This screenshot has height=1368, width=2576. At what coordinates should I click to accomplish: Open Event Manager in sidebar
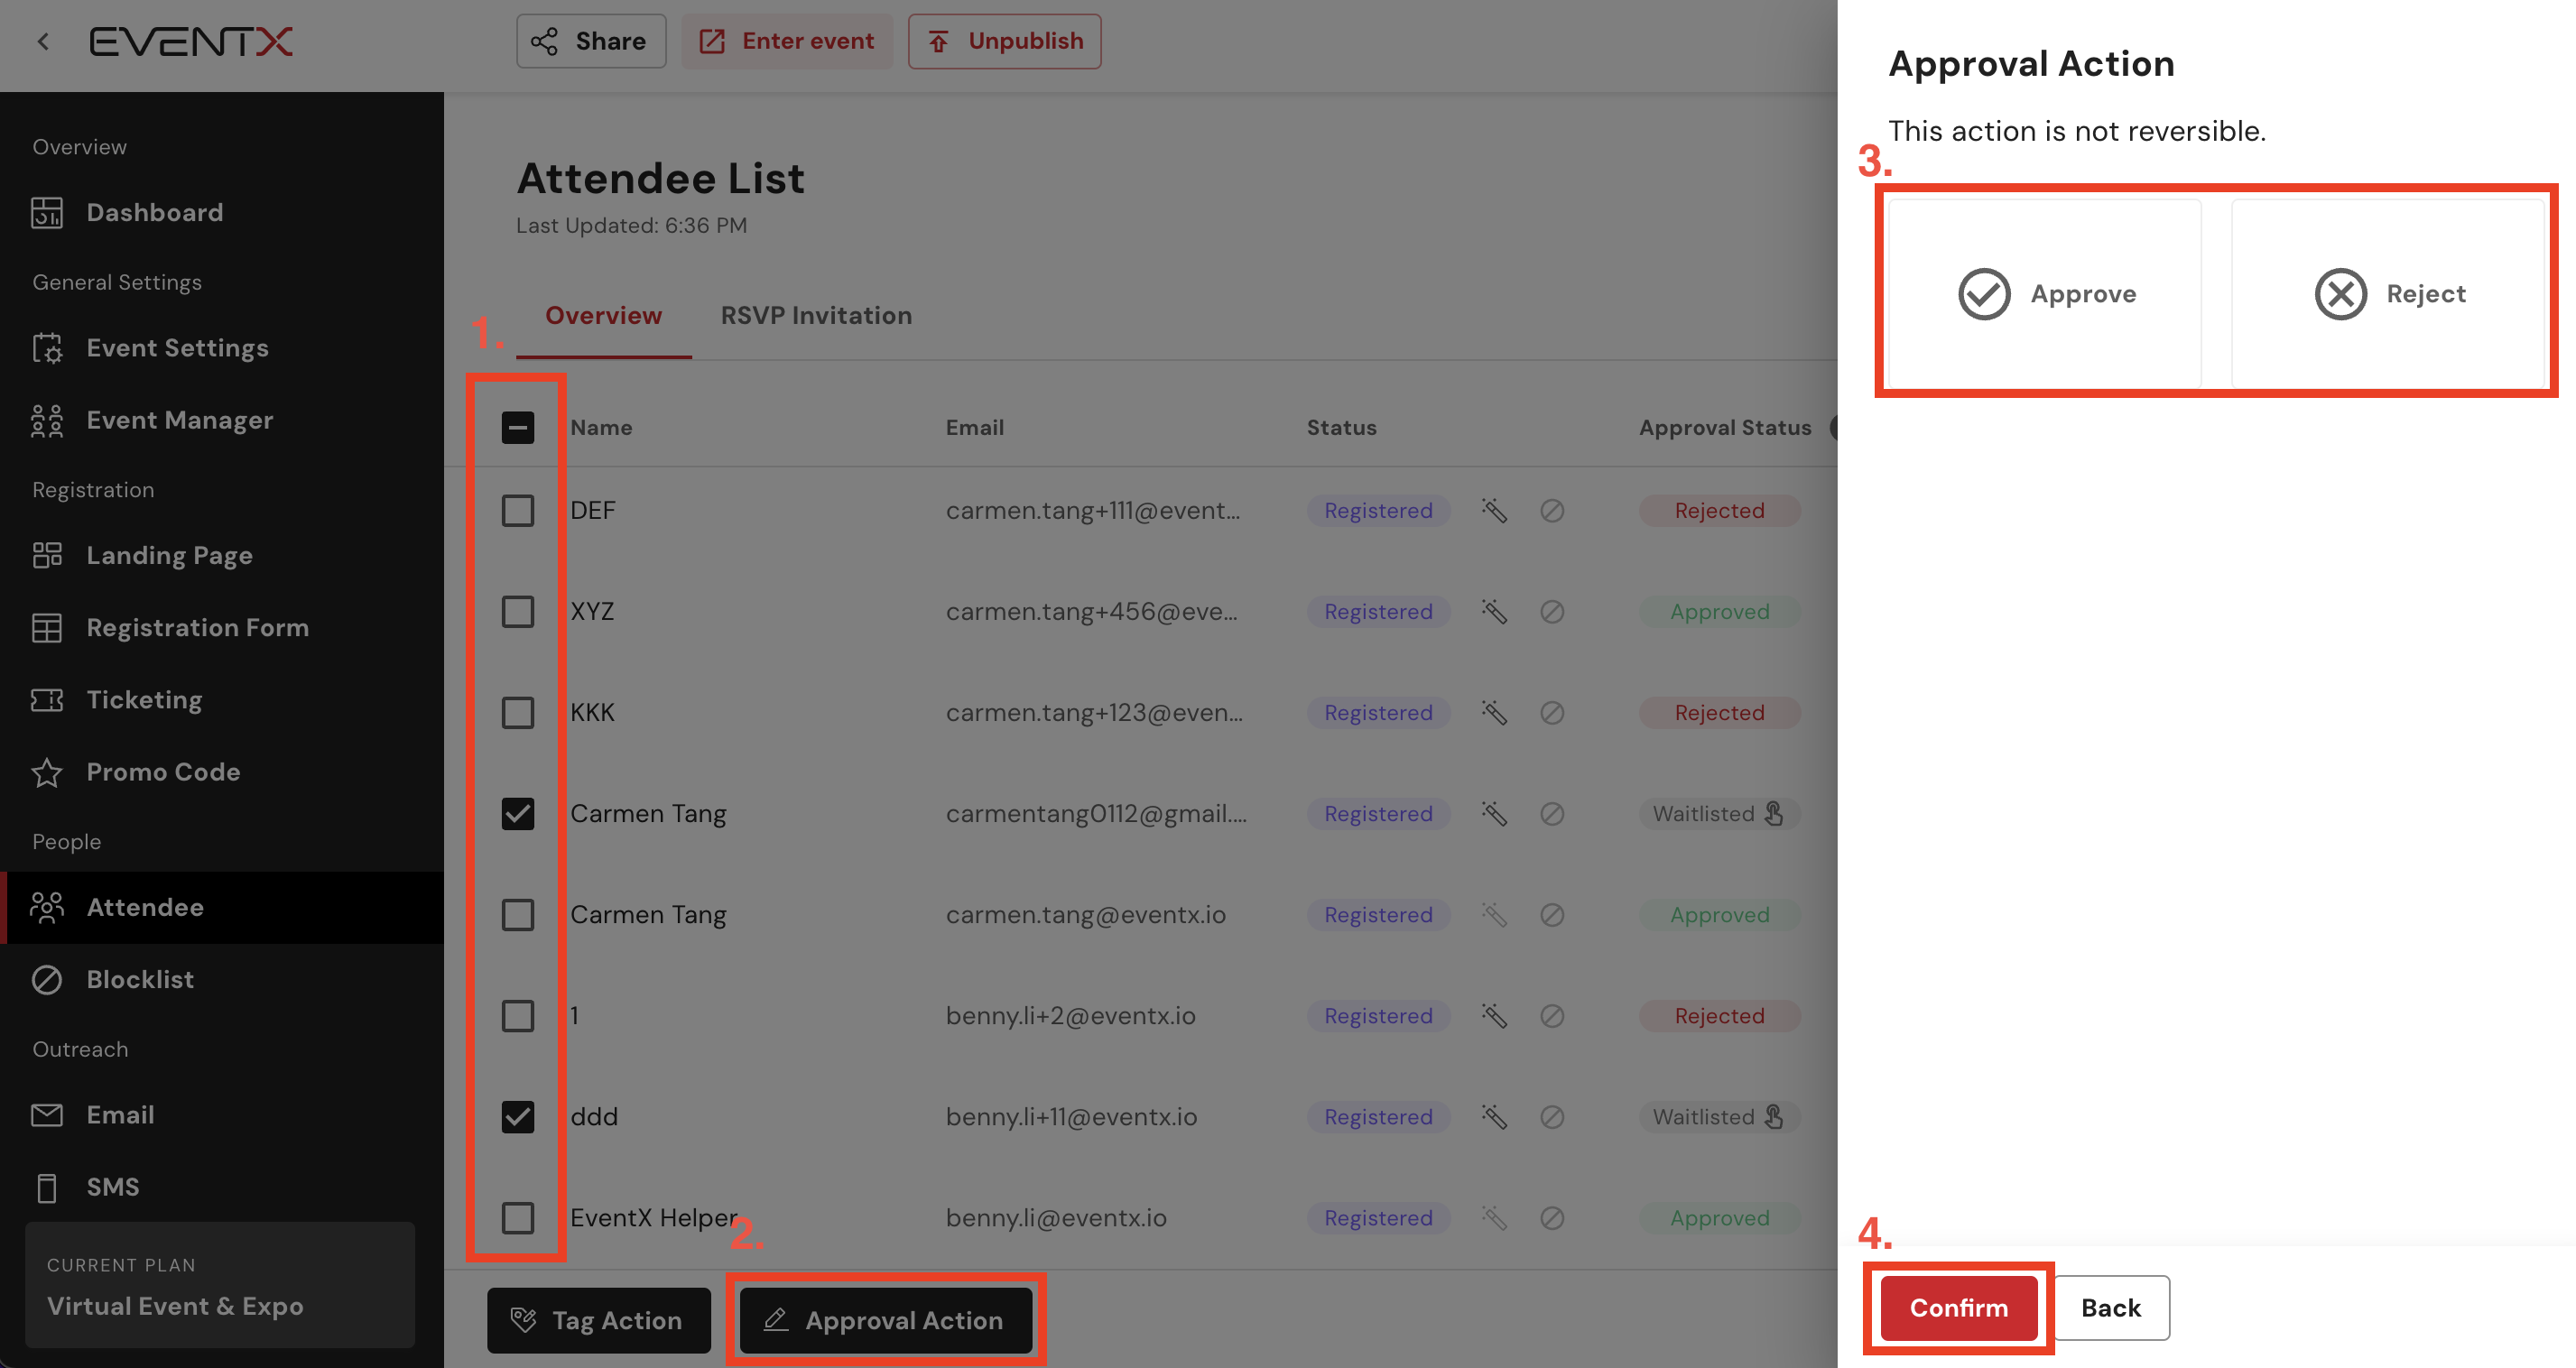click(x=222, y=420)
